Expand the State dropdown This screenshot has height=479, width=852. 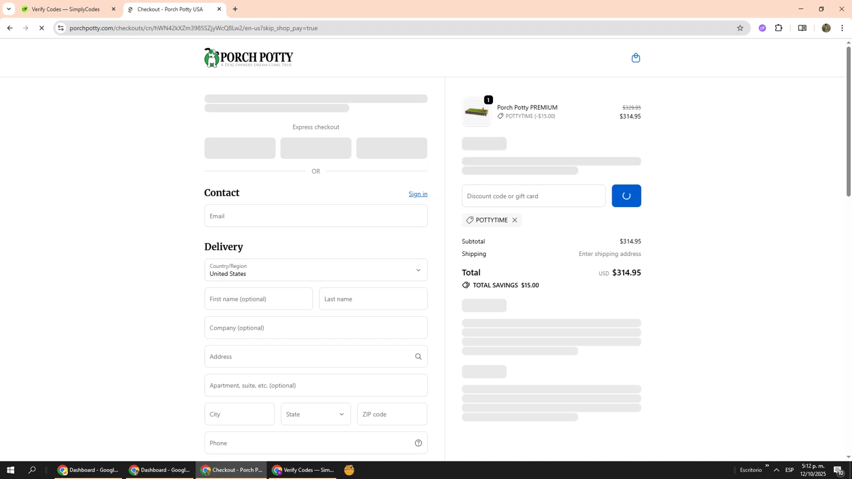coord(316,414)
